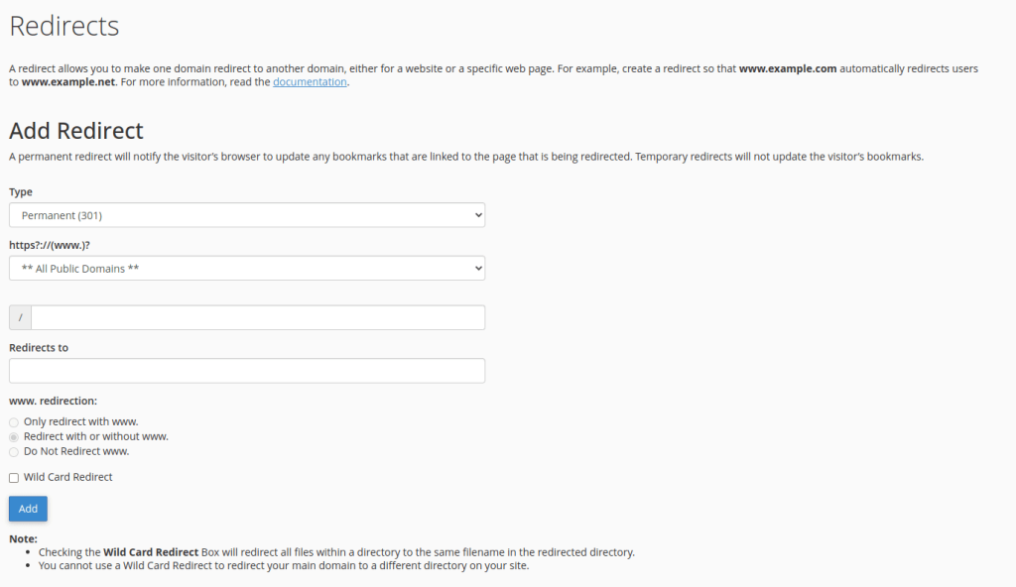Click the "/" prefix box of the path field

tap(18, 316)
